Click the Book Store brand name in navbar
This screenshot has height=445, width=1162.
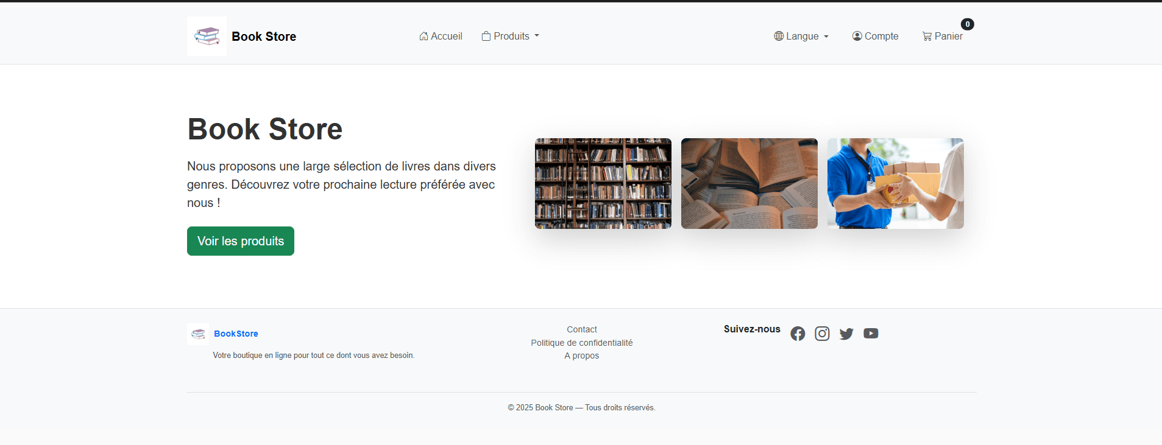264,37
